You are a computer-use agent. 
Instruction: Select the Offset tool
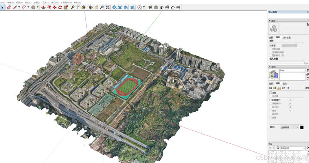point(49,7)
